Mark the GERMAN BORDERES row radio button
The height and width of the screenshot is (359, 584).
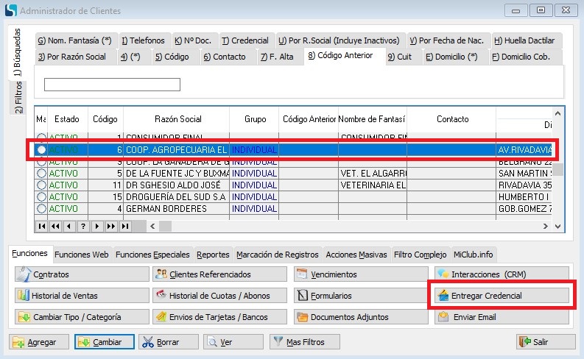coord(41,208)
